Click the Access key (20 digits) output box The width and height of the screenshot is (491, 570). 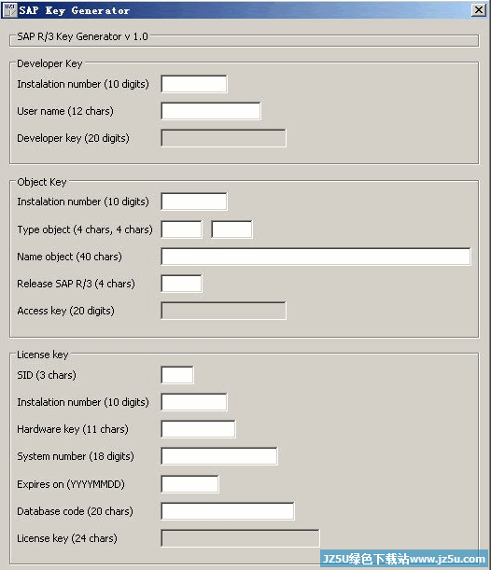tap(223, 311)
